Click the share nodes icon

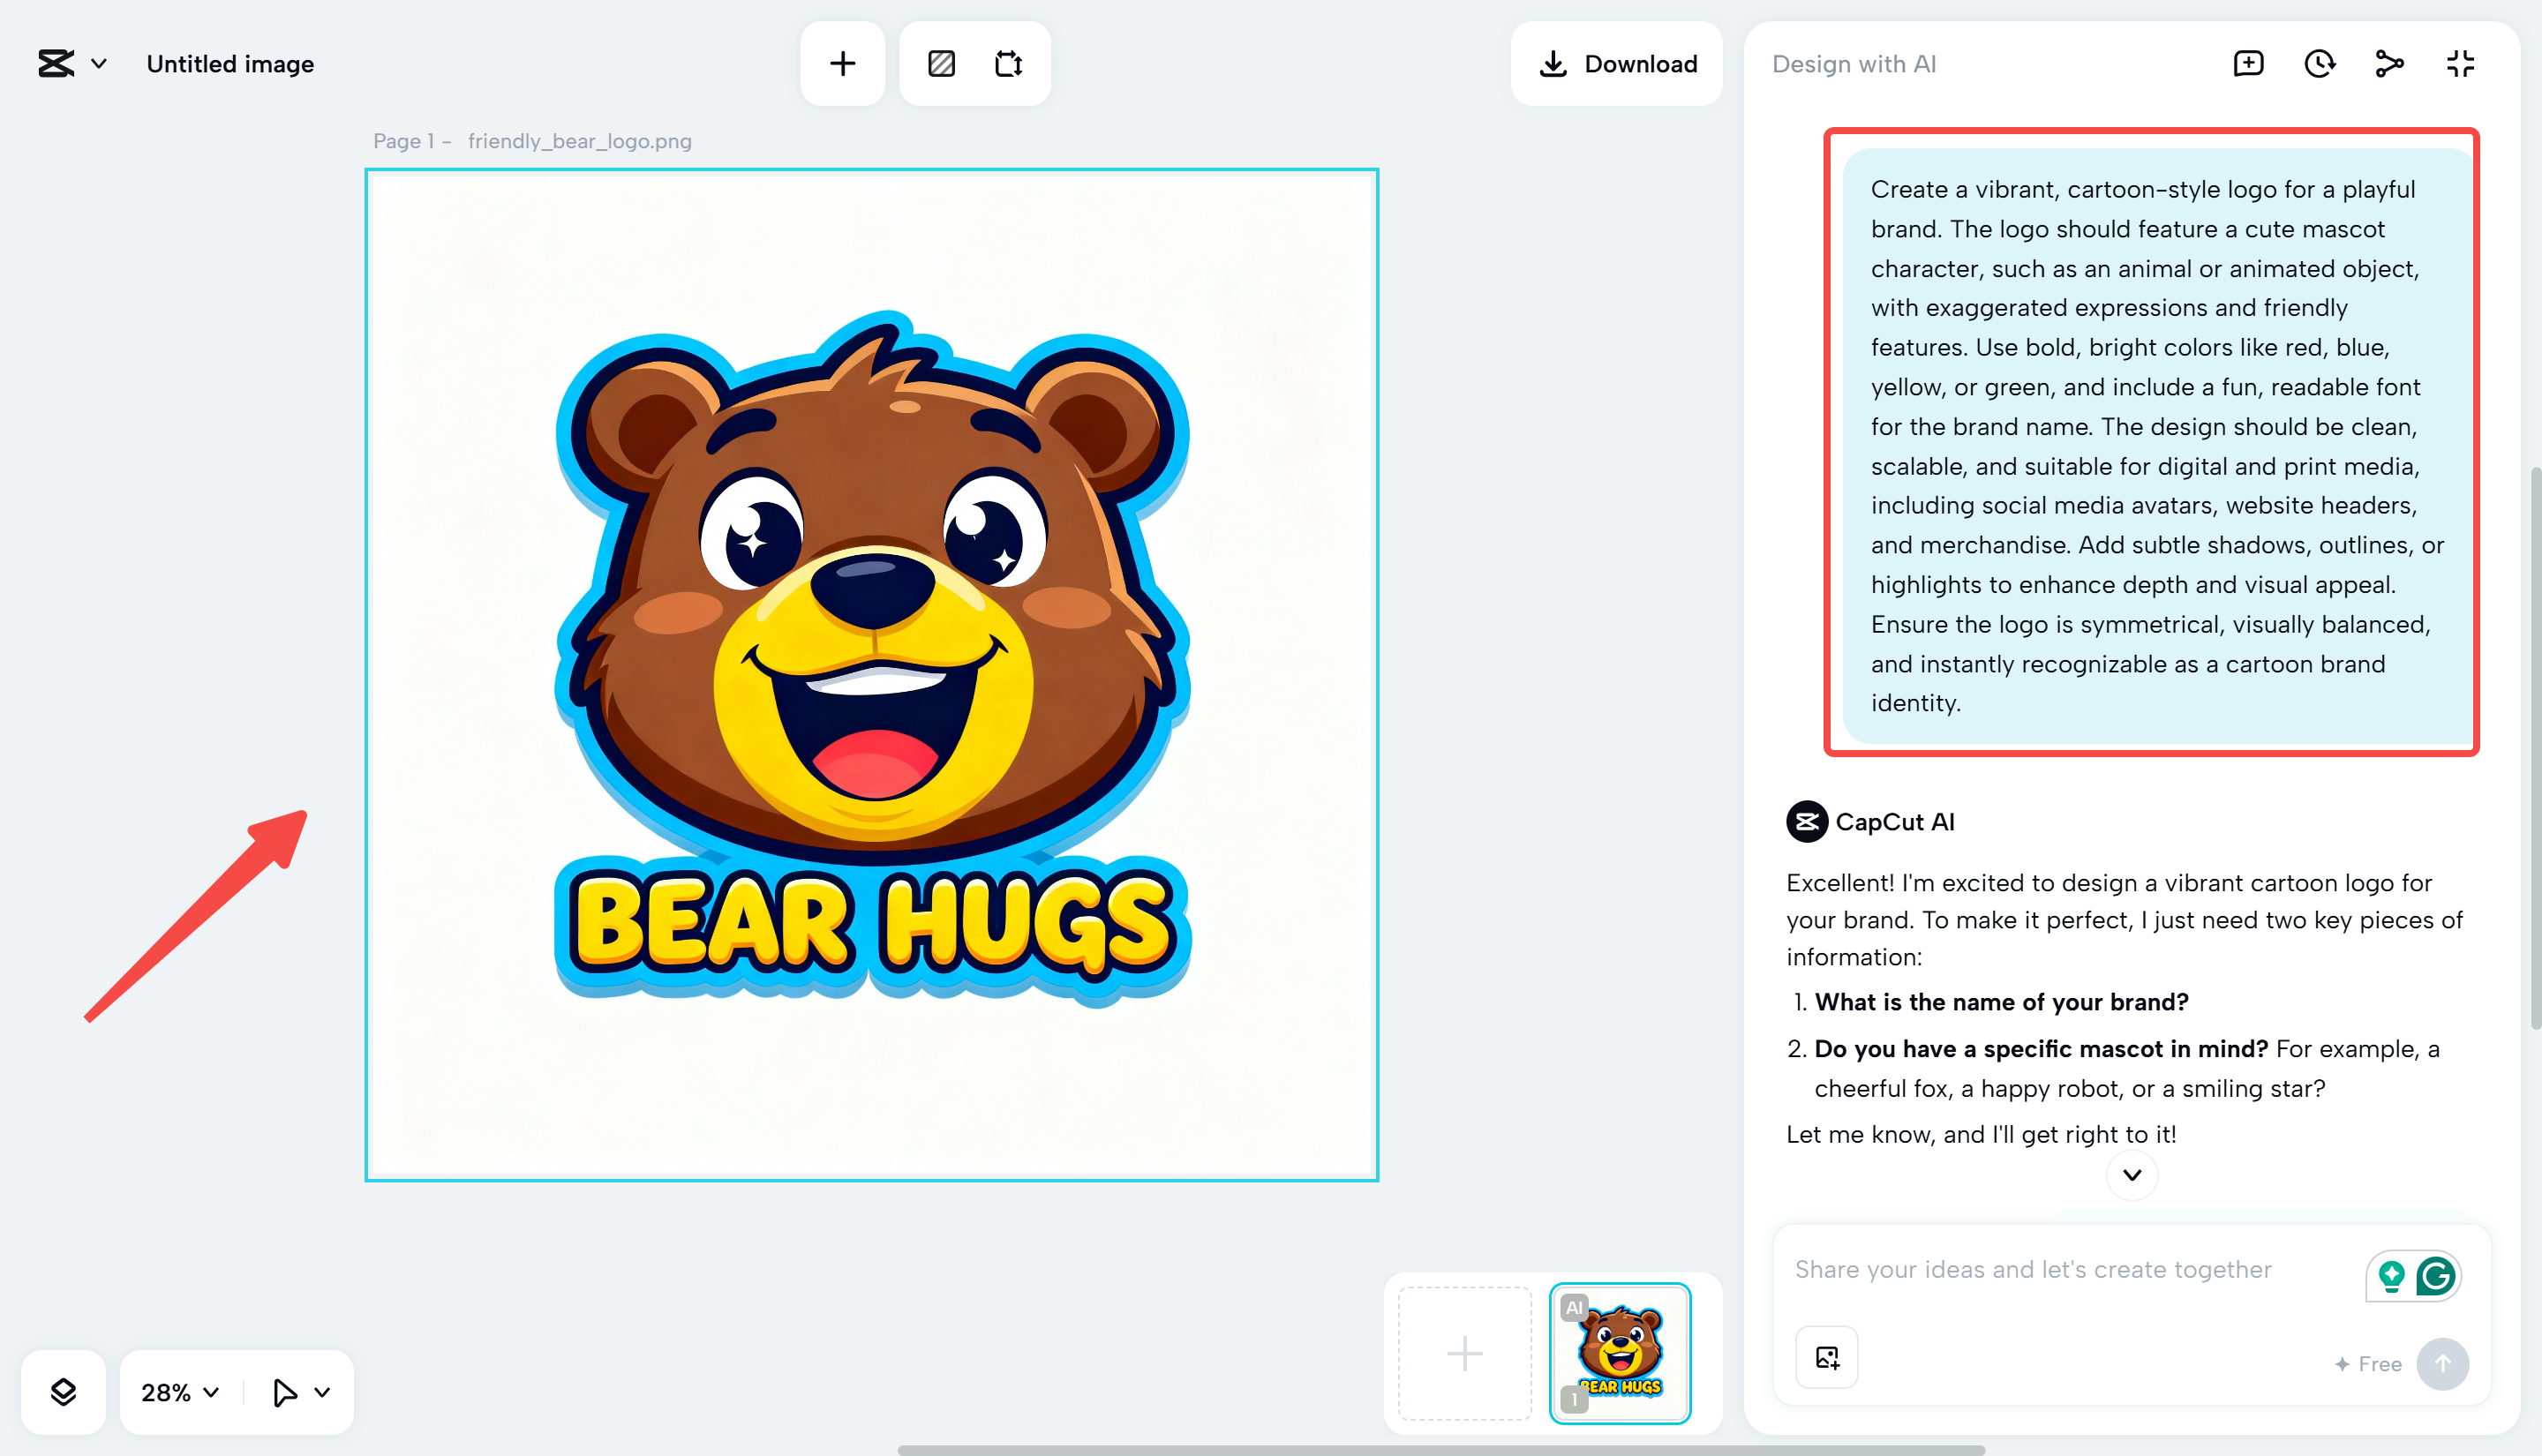(x=2389, y=64)
